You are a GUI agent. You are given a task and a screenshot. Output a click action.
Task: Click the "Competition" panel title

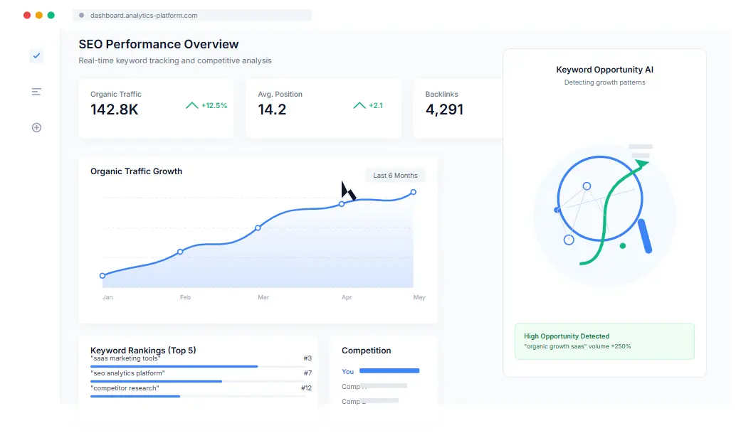[x=367, y=351]
